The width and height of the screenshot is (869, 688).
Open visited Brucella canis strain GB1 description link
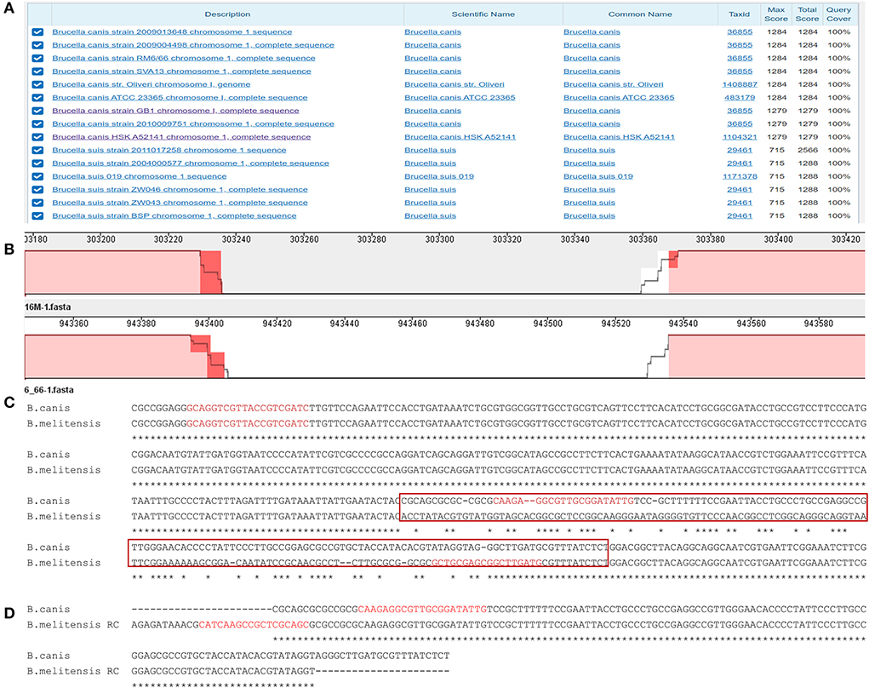[175, 111]
